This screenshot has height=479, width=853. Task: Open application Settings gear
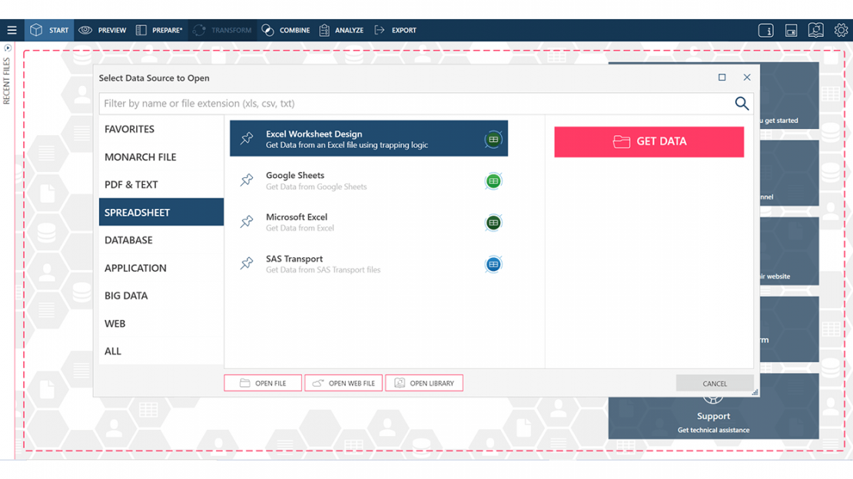(x=841, y=30)
